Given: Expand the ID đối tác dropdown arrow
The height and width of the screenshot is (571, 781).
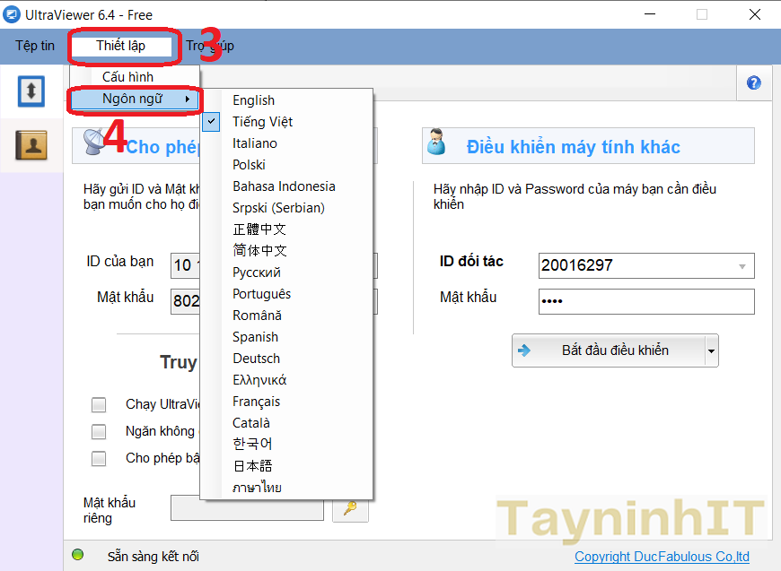Looking at the screenshot, I should click(742, 266).
